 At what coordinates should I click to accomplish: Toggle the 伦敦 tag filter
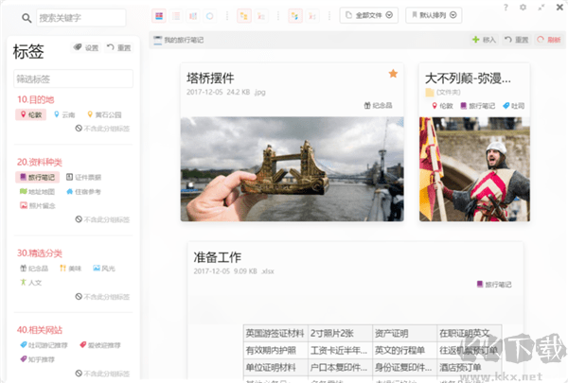[x=31, y=115]
